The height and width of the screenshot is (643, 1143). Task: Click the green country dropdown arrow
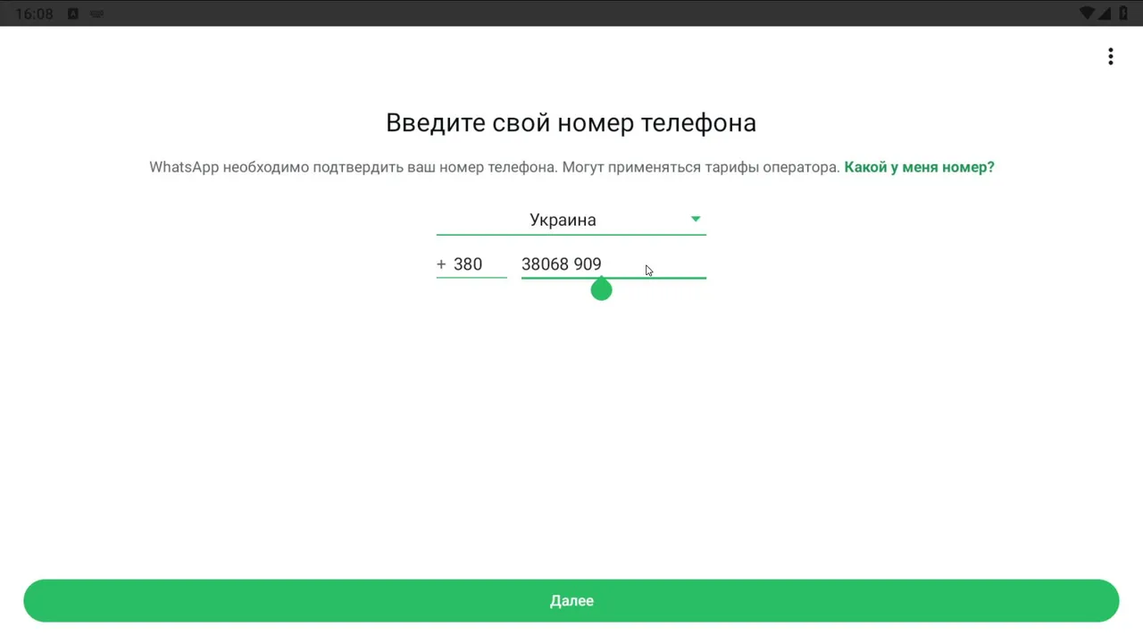(x=696, y=219)
